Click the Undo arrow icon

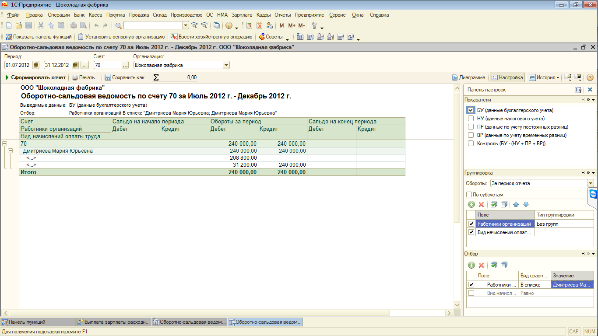point(96,25)
